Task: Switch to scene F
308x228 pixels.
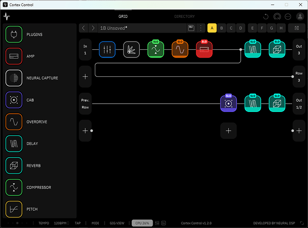Action: [x=262, y=28]
